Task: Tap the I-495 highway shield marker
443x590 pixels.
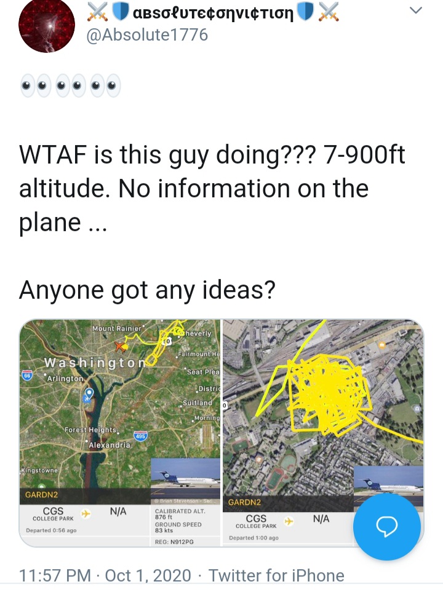Action: [x=140, y=436]
